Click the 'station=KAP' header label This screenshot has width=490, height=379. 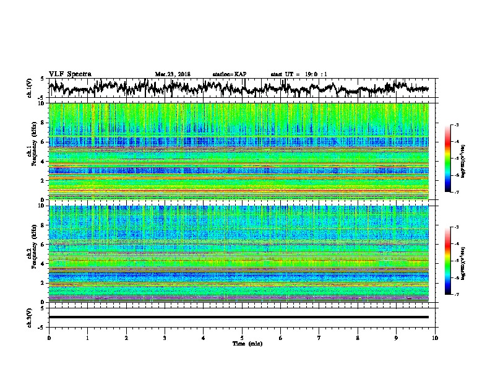[x=230, y=74]
